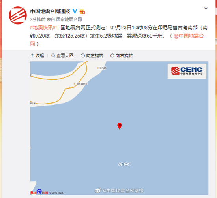Open the 中国地震台网速报 account name
The image size is (217, 198).
[x=50, y=11]
